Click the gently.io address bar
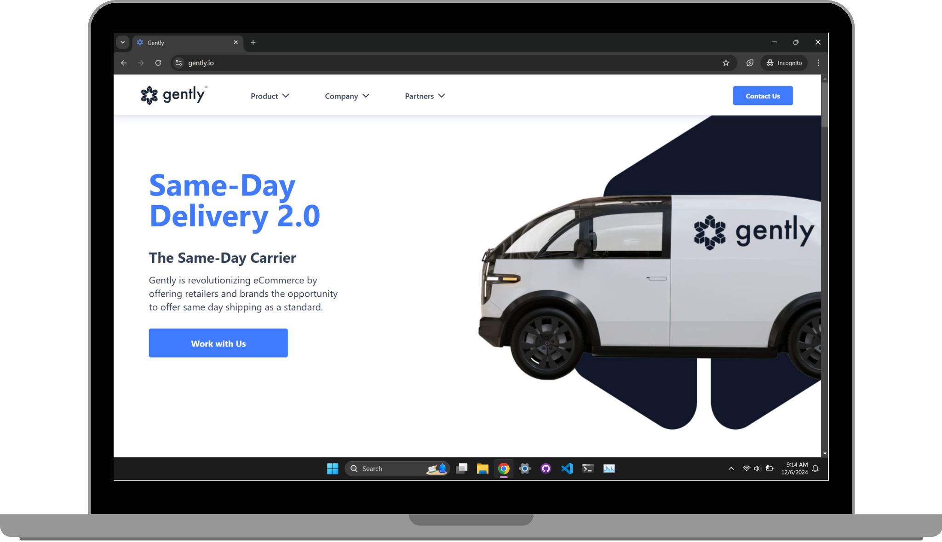This screenshot has height=542, width=942. (x=453, y=63)
